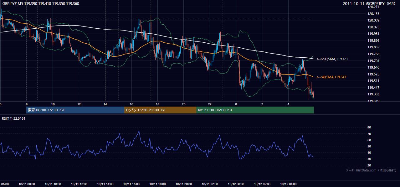The height and width of the screenshot is (187, 400).
Task: Click the bottom time label 10/11 16:00
Action: [x=131, y=184]
